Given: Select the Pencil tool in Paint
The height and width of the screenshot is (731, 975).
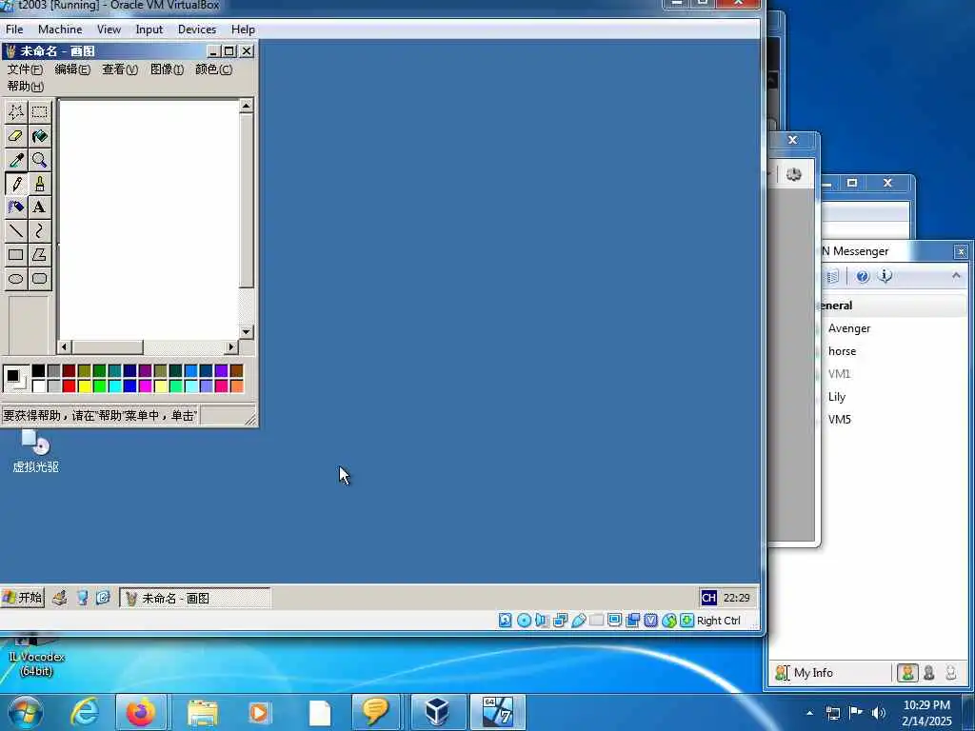Looking at the screenshot, I should point(16,184).
